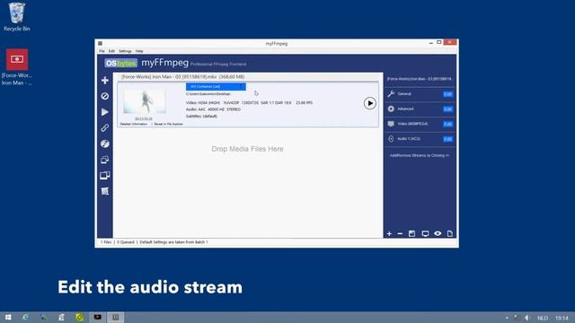Image resolution: width=575 pixels, height=323 pixels.
Task: Click the 'Audio: AAC 48000 HZ STEREO' line
Action: coord(213,109)
